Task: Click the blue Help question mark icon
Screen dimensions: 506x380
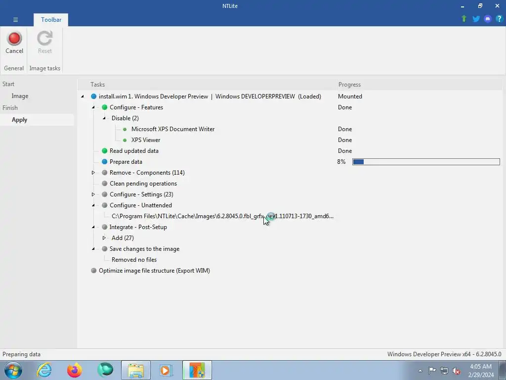Action: click(499, 19)
